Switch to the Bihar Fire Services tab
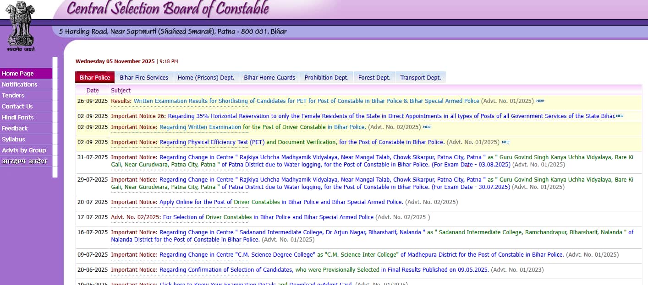 click(144, 77)
